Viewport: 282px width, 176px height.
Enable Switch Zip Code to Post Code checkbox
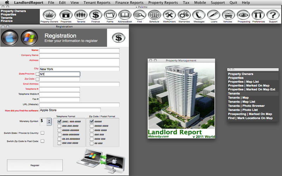pyautogui.click(x=43, y=141)
